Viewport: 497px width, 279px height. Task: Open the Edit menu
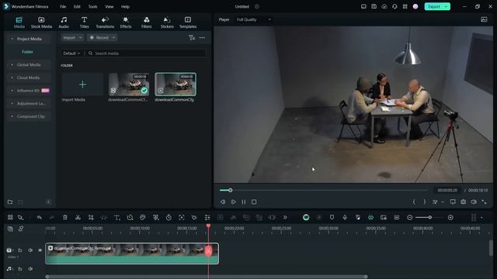[x=77, y=7]
